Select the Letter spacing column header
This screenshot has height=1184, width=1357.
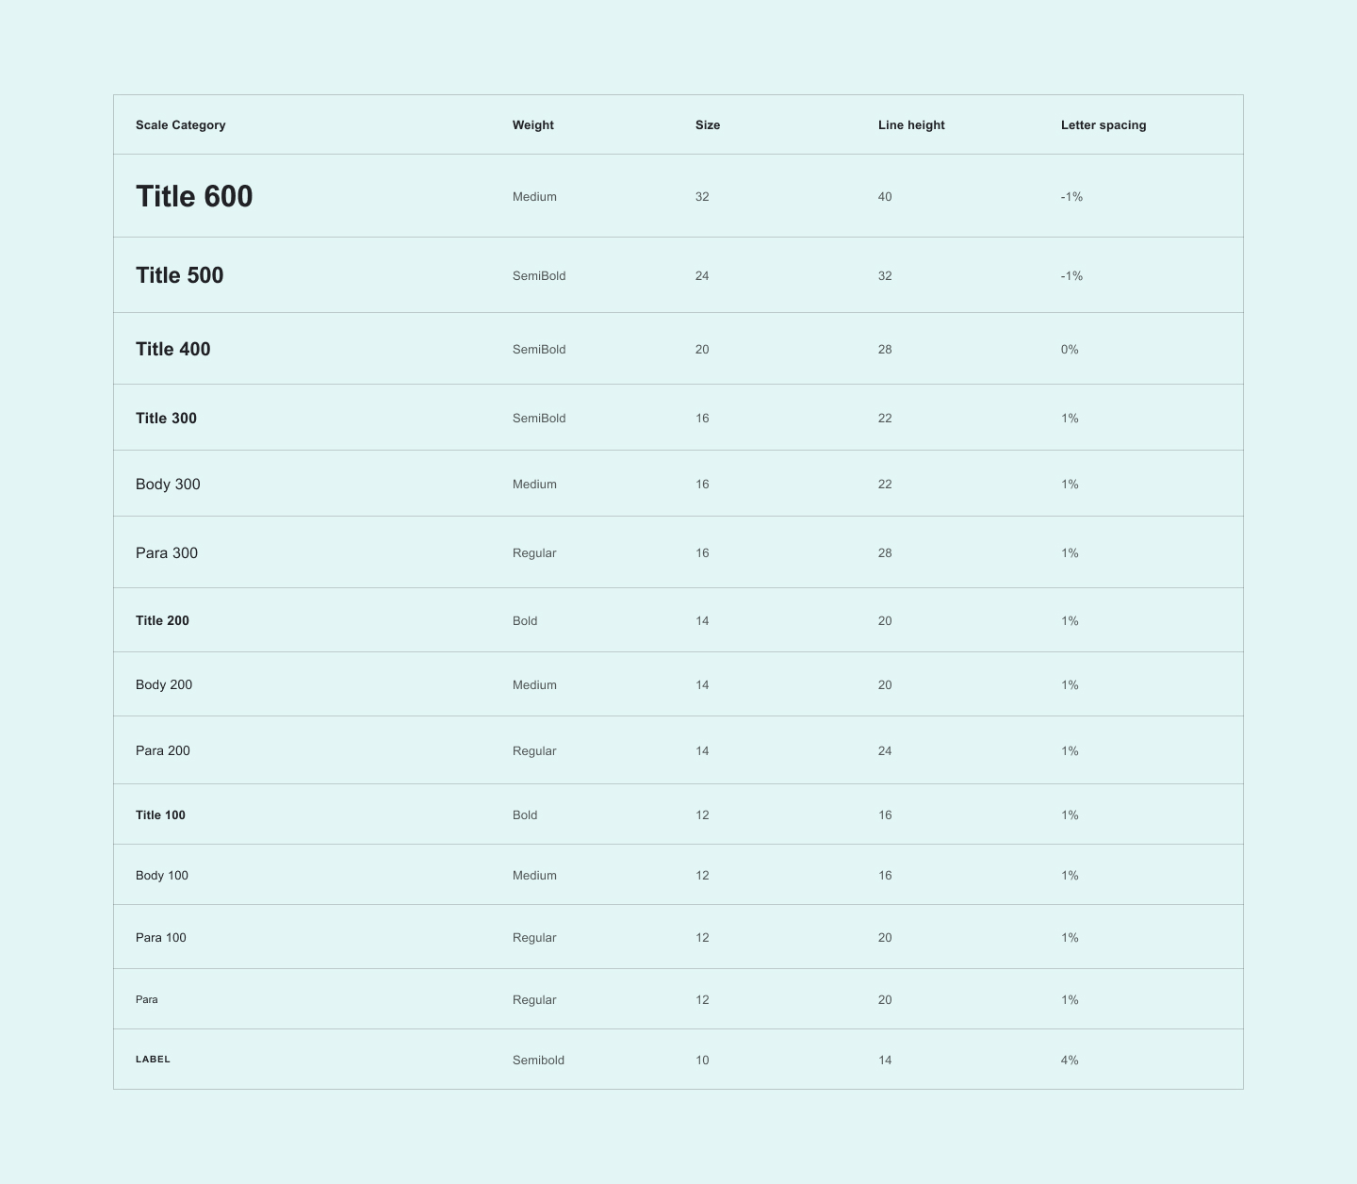click(x=1103, y=125)
